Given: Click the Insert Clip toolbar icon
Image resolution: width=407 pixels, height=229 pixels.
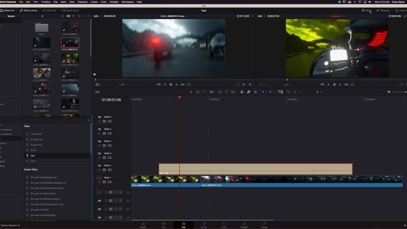Looking at the screenshot, I should [x=220, y=92].
